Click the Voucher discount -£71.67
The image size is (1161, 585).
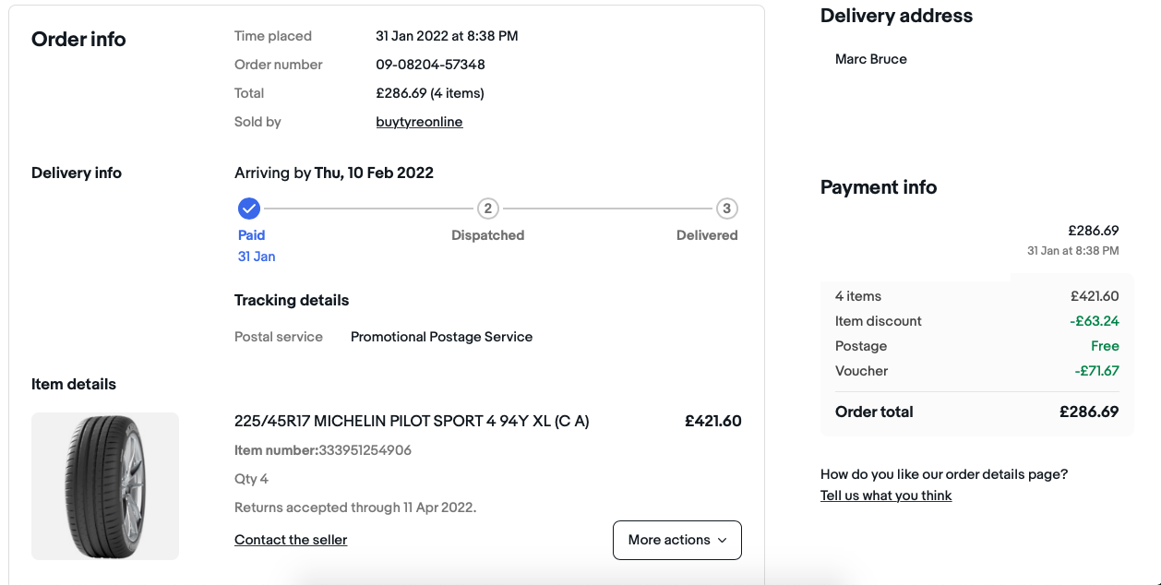pos(1096,371)
